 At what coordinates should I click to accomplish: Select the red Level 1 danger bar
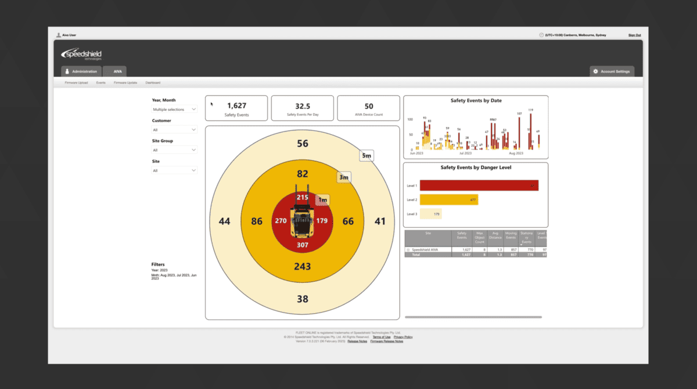click(479, 186)
